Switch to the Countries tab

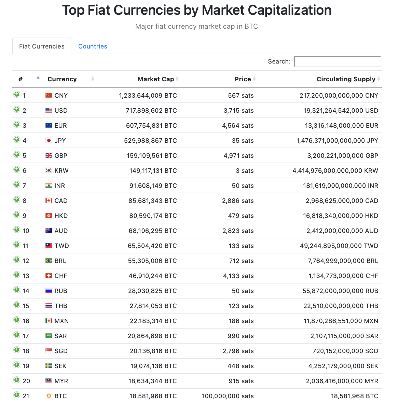93,46
